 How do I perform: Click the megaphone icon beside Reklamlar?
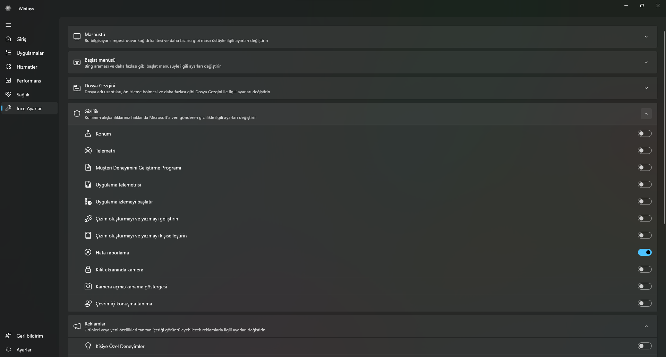click(77, 326)
